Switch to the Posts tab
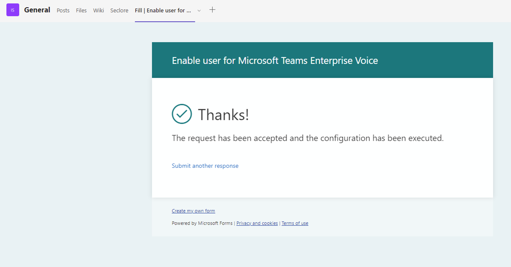511x267 pixels. coord(63,10)
